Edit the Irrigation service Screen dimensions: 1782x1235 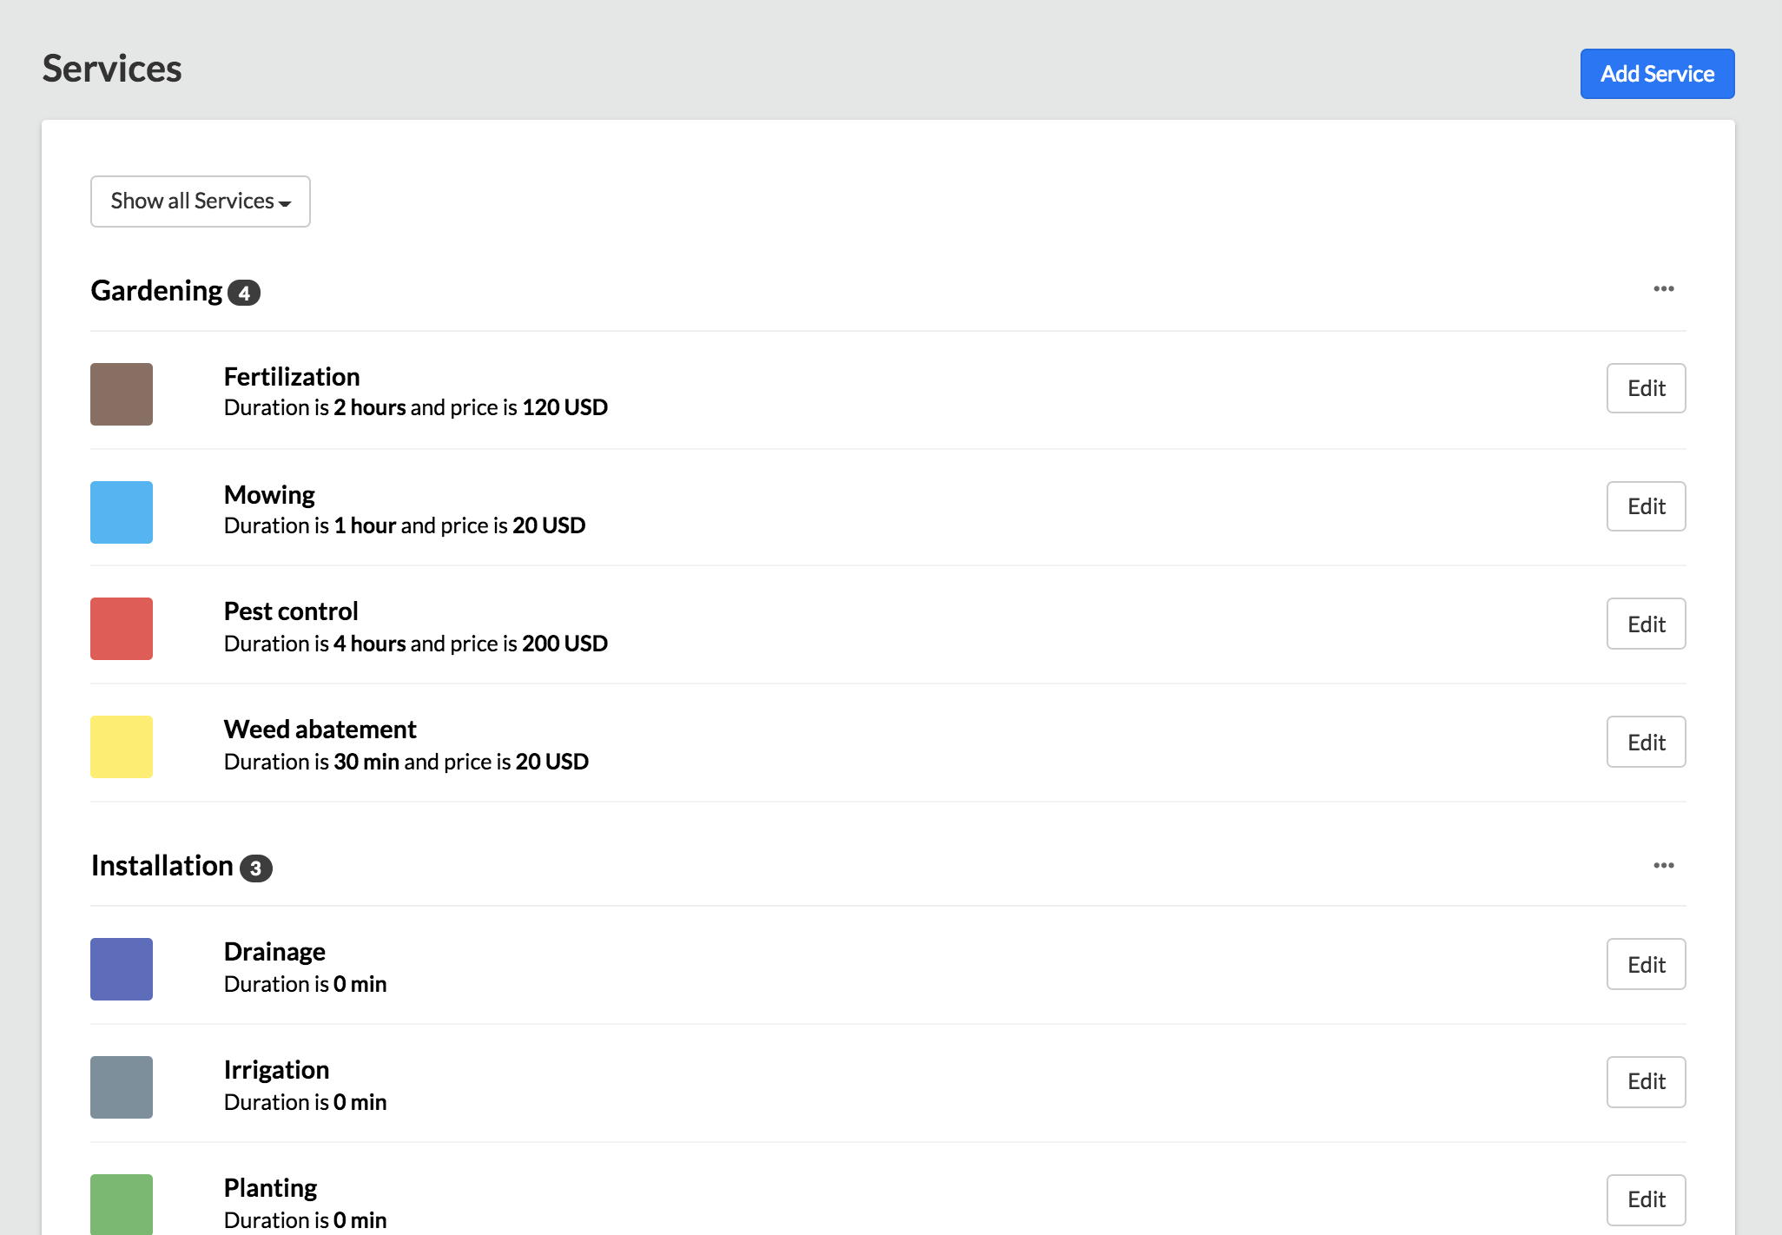pyautogui.click(x=1647, y=1080)
